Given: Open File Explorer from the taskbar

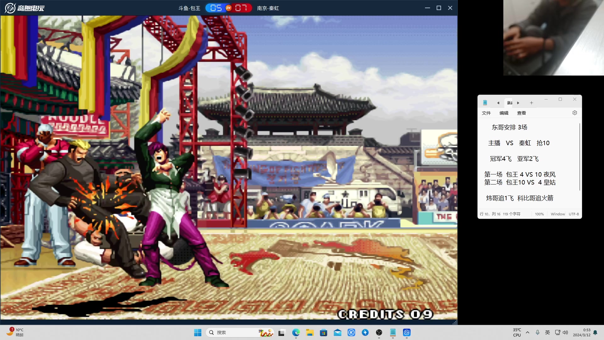Looking at the screenshot, I should 310,332.
